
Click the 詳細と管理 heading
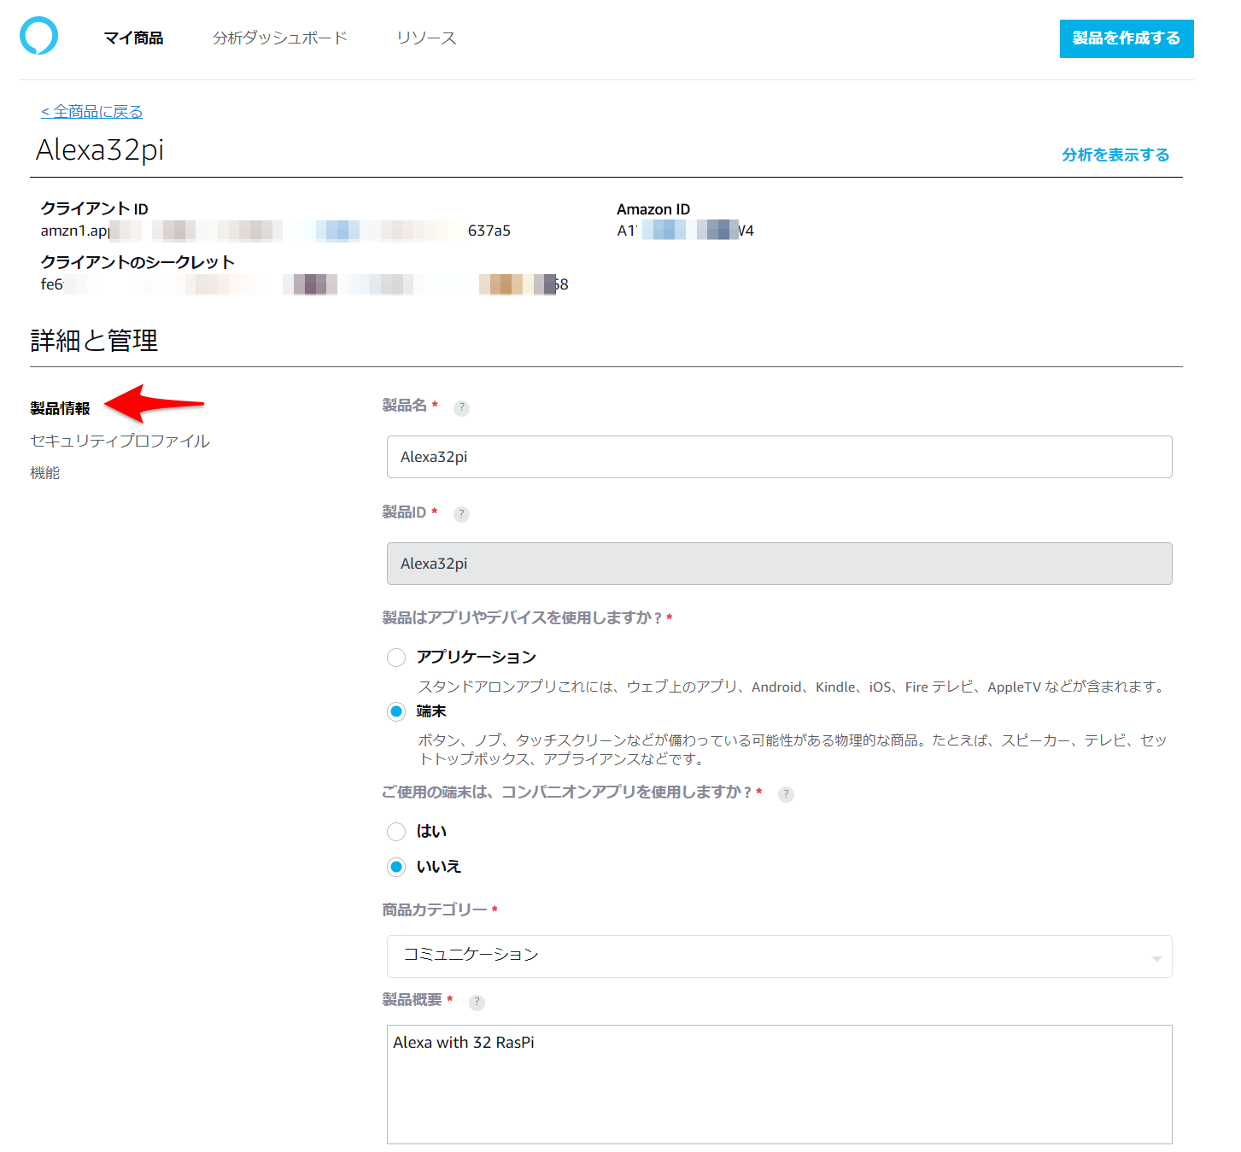click(x=94, y=341)
